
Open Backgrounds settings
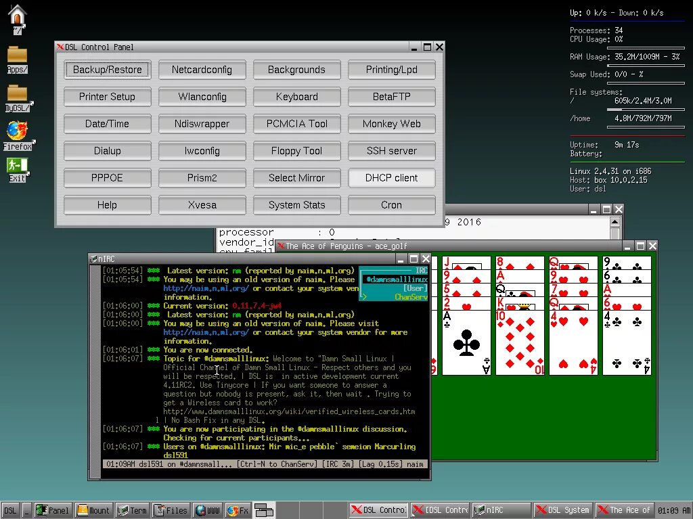pyautogui.click(x=296, y=70)
